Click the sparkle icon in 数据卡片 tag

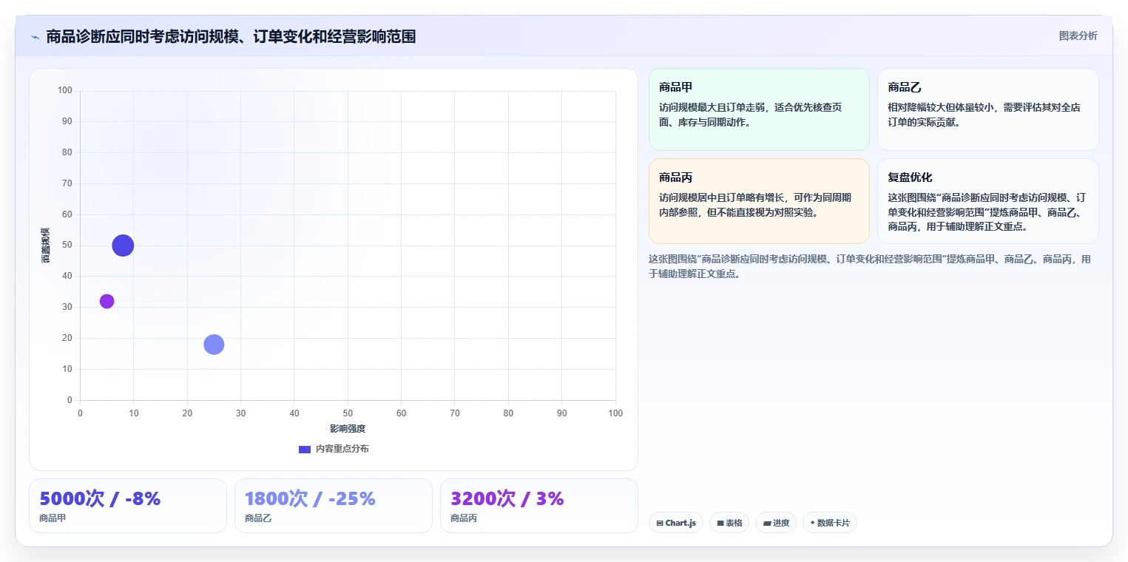(812, 523)
